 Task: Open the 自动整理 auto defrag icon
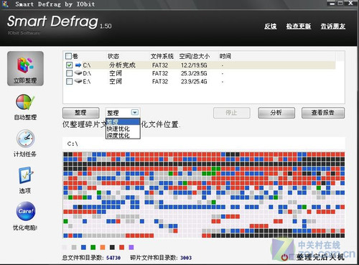point(25,102)
